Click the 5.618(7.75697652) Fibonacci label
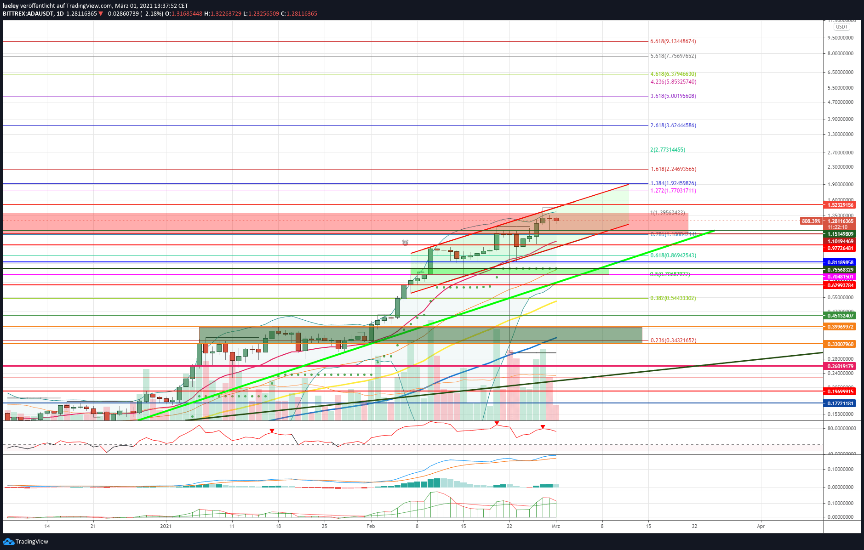The image size is (864, 550). 673,56
